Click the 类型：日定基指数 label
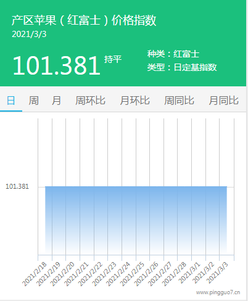 (x=182, y=67)
